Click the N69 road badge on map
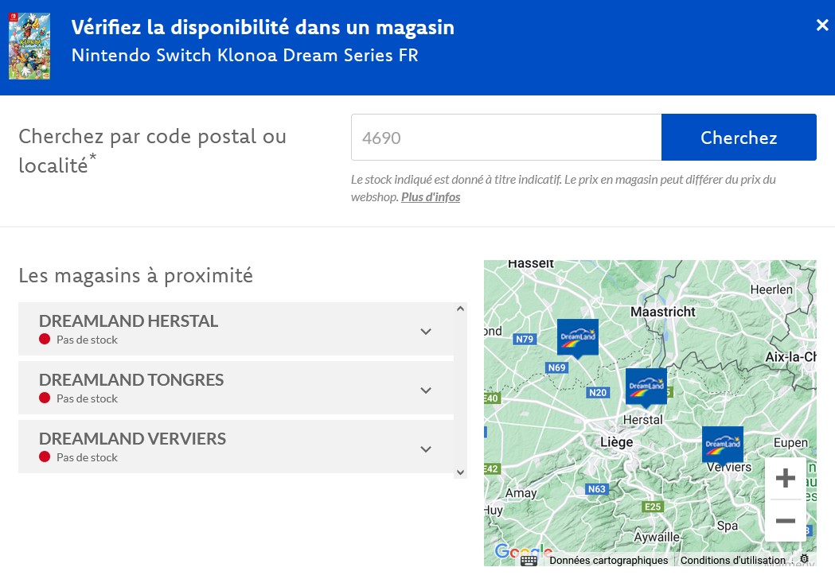Viewport: 835px width, 575px height. pos(557,367)
